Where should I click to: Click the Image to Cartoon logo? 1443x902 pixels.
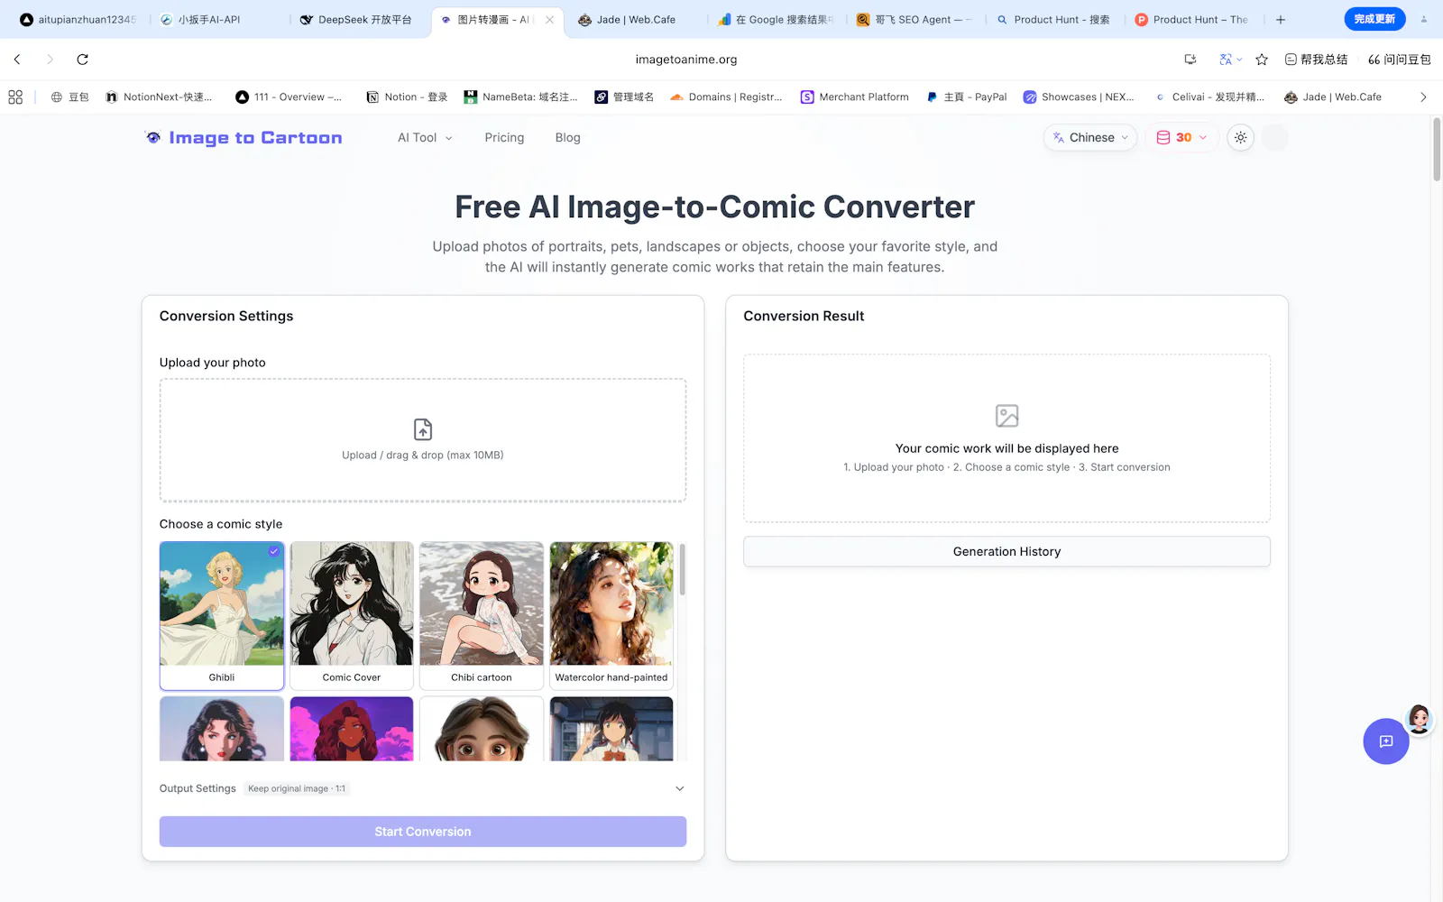pyautogui.click(x=244, y=138)
